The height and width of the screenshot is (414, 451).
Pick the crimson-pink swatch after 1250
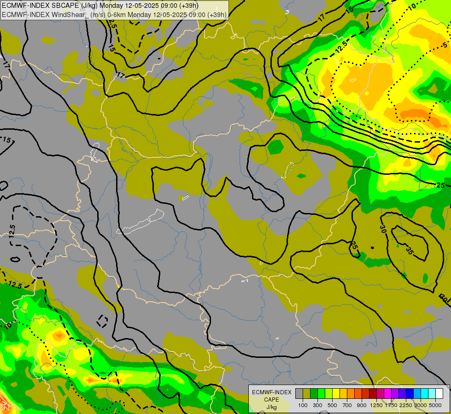380,394
